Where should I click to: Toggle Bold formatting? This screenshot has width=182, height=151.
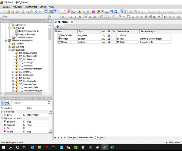coord(71,17)
